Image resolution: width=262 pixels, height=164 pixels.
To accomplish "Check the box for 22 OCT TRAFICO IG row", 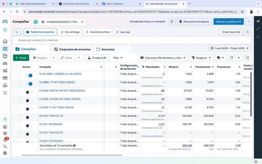I will tap(16, 134).
